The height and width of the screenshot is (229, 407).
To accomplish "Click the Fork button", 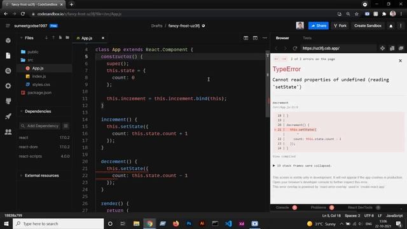I will tap(340, 25).
